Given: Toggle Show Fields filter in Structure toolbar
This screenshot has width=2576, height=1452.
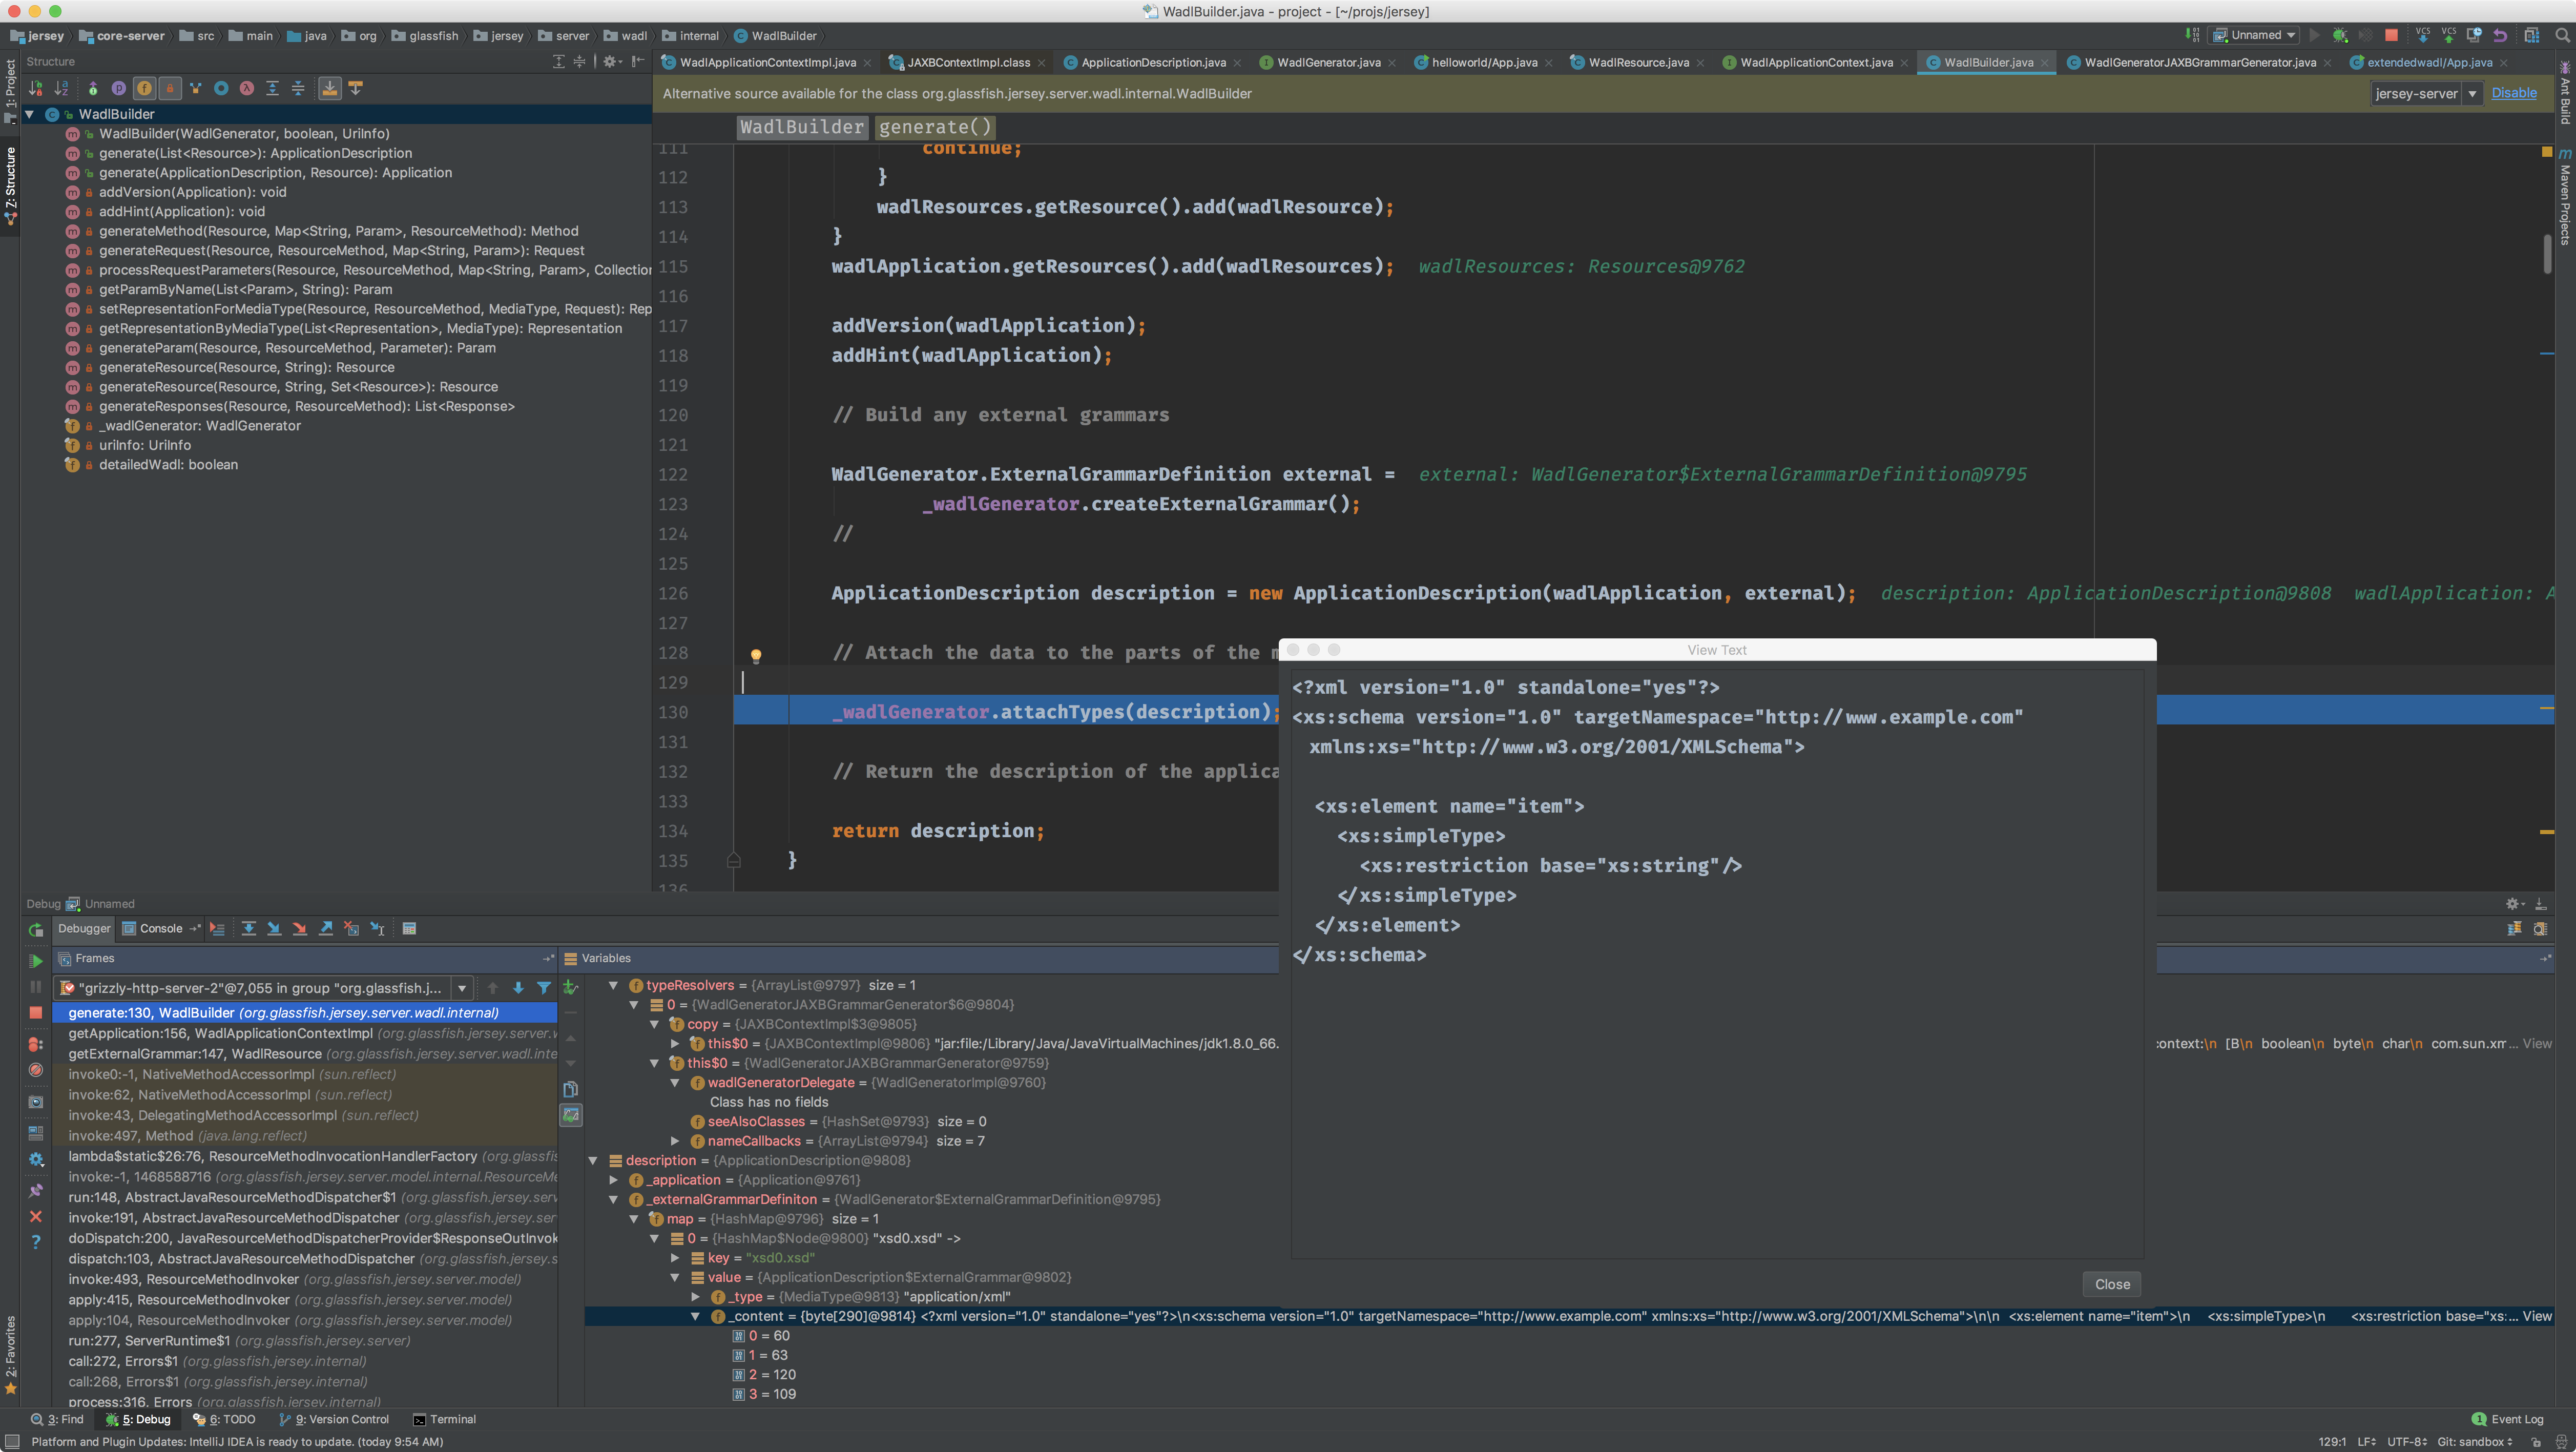Looking at the screenshot, I should (144, 89).
